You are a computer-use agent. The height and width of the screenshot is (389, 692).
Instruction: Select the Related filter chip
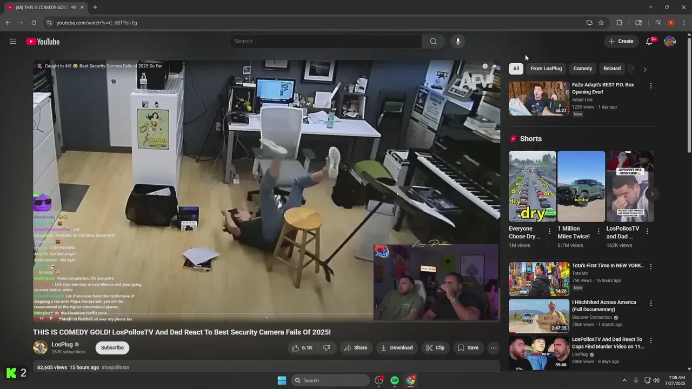coord(612,69)
